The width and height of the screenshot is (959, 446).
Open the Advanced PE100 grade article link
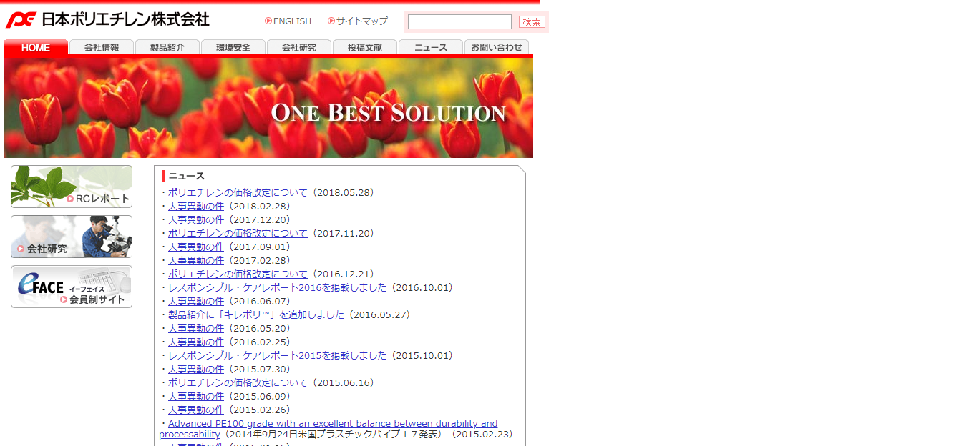[x=333, y=424]
